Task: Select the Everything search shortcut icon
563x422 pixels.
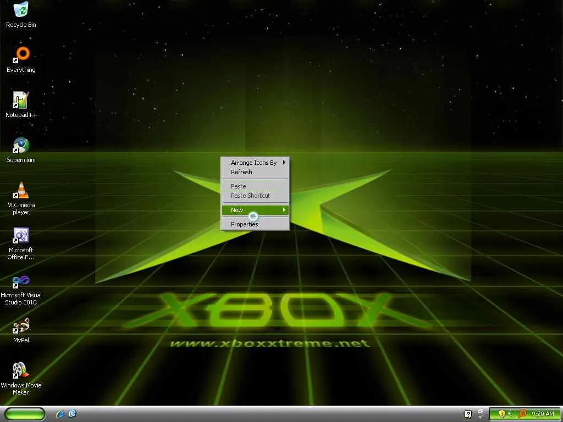Action: coord(21,59)
